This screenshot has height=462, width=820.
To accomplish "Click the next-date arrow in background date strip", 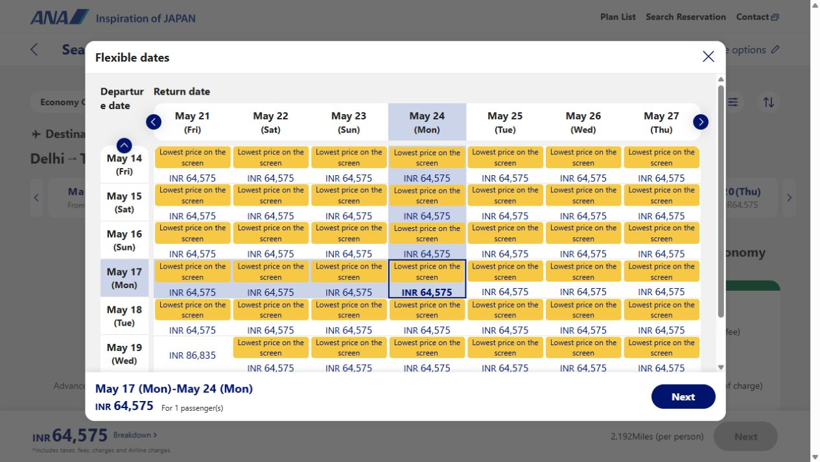I will coord(789,197).
